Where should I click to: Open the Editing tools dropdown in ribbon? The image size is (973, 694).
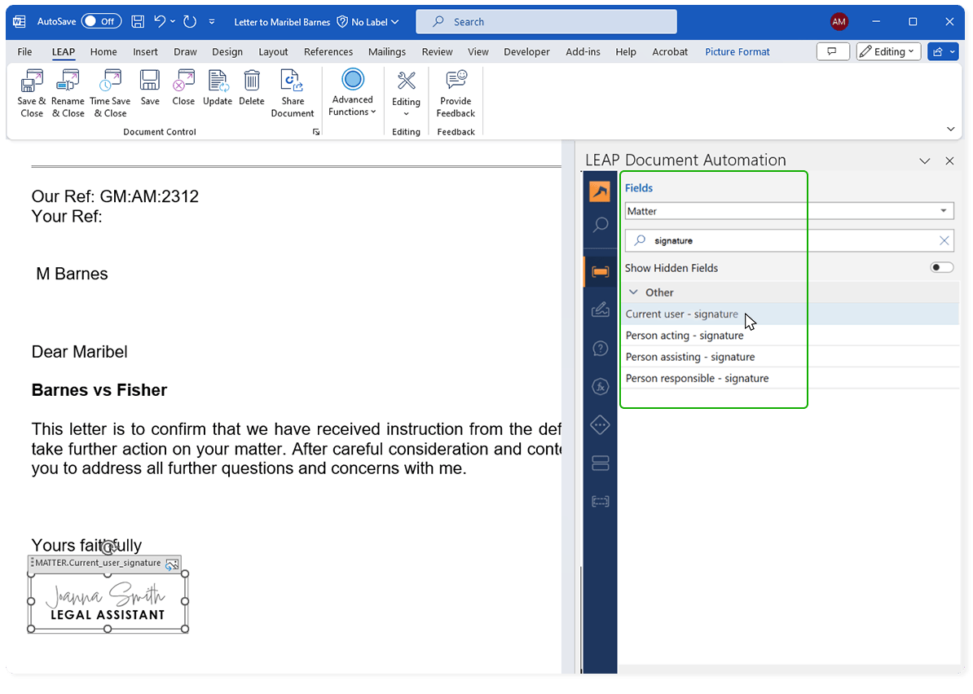[406, 94]
